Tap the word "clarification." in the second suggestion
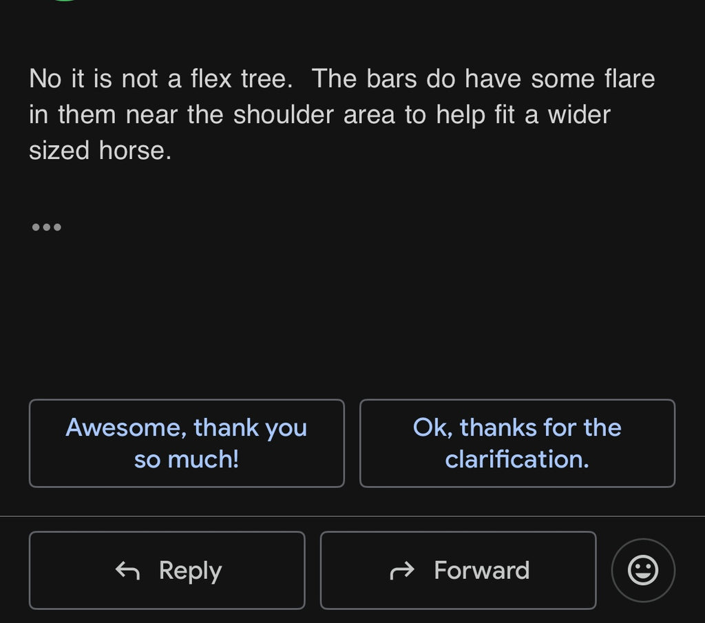The width and height of the screenshot is (705, 623). tap(517, 459)
